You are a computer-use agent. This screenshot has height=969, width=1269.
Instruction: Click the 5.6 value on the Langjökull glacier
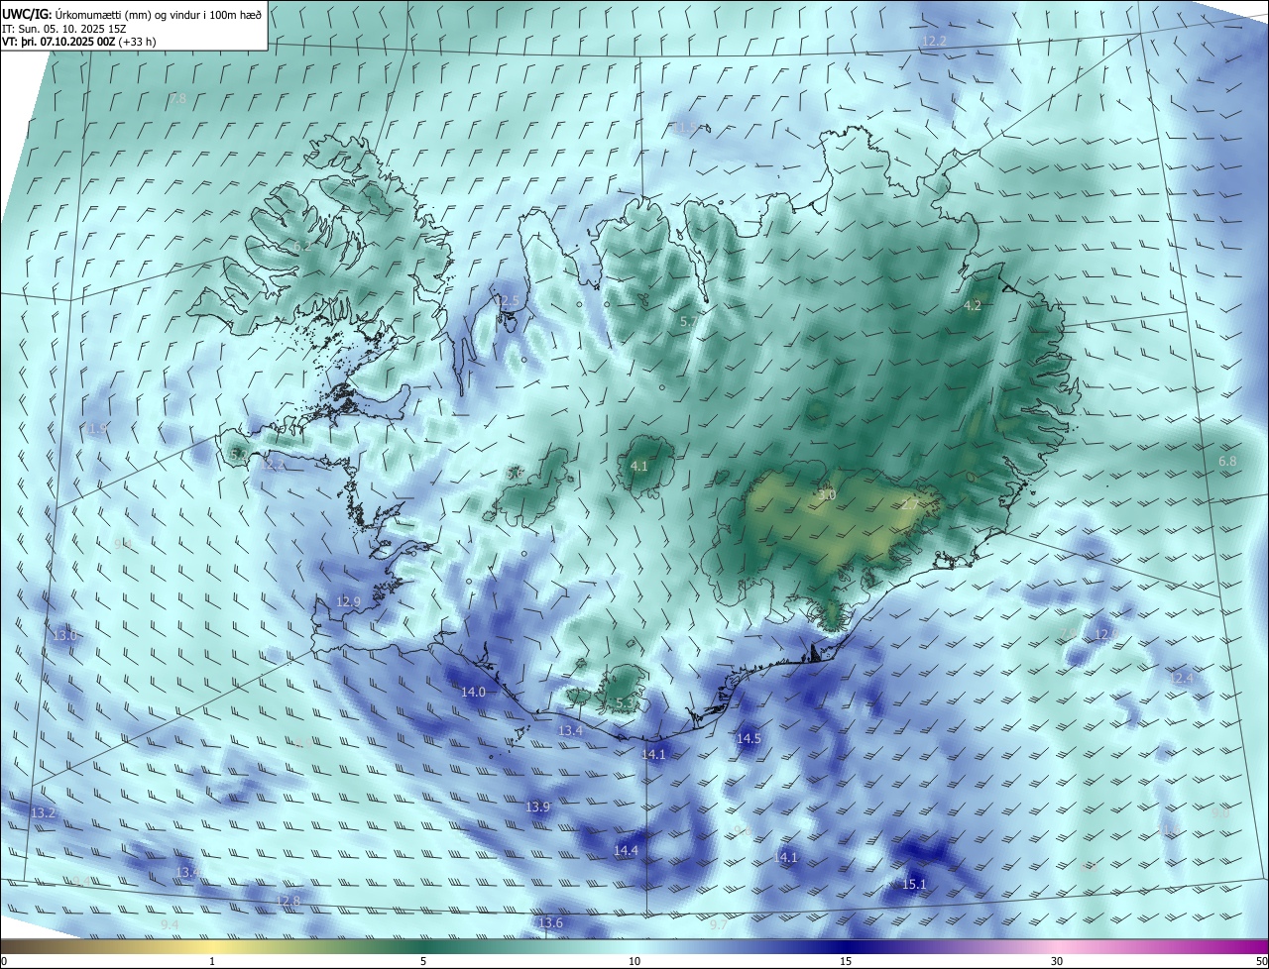click(x=516, y=475)
